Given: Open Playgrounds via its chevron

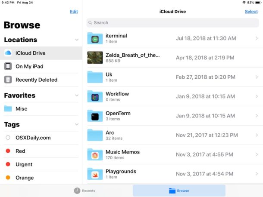Looking at the screenshot, I should tap(257, 174).
